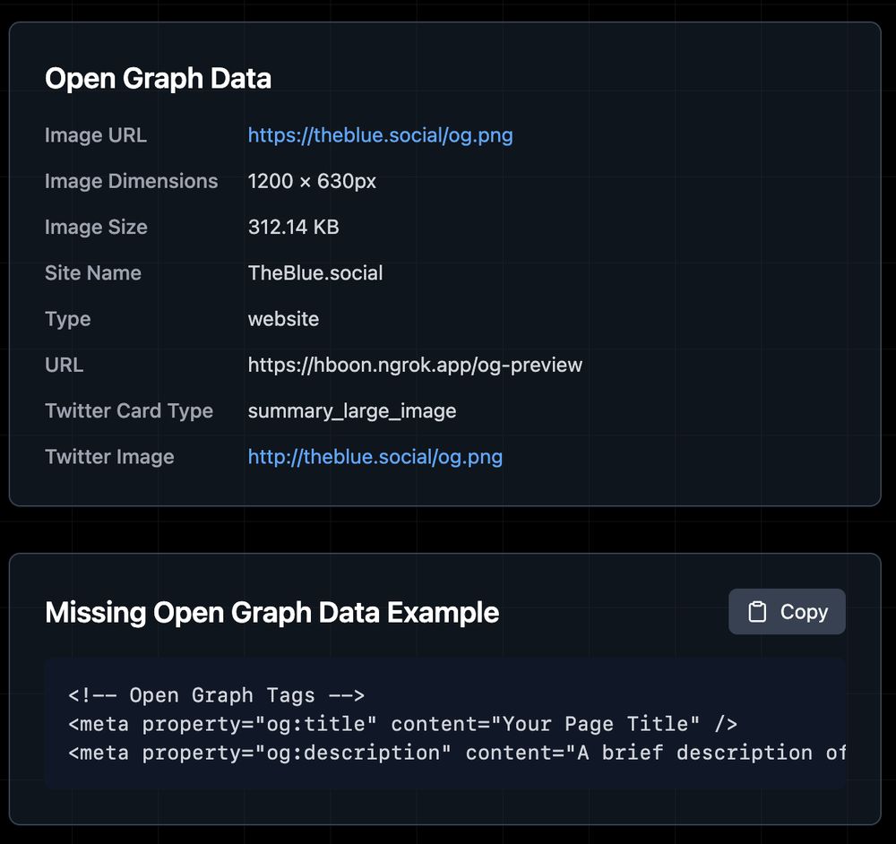Select the TheBlue.social site name value

pyautogui.click(x=314, y=273)
